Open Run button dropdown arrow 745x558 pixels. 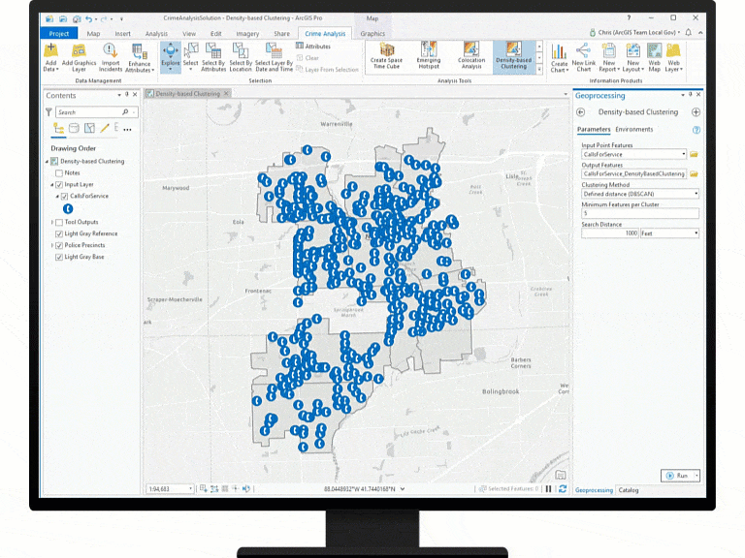coord(697,476)
